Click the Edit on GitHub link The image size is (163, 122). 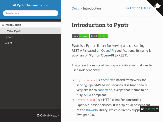point(139,8)
